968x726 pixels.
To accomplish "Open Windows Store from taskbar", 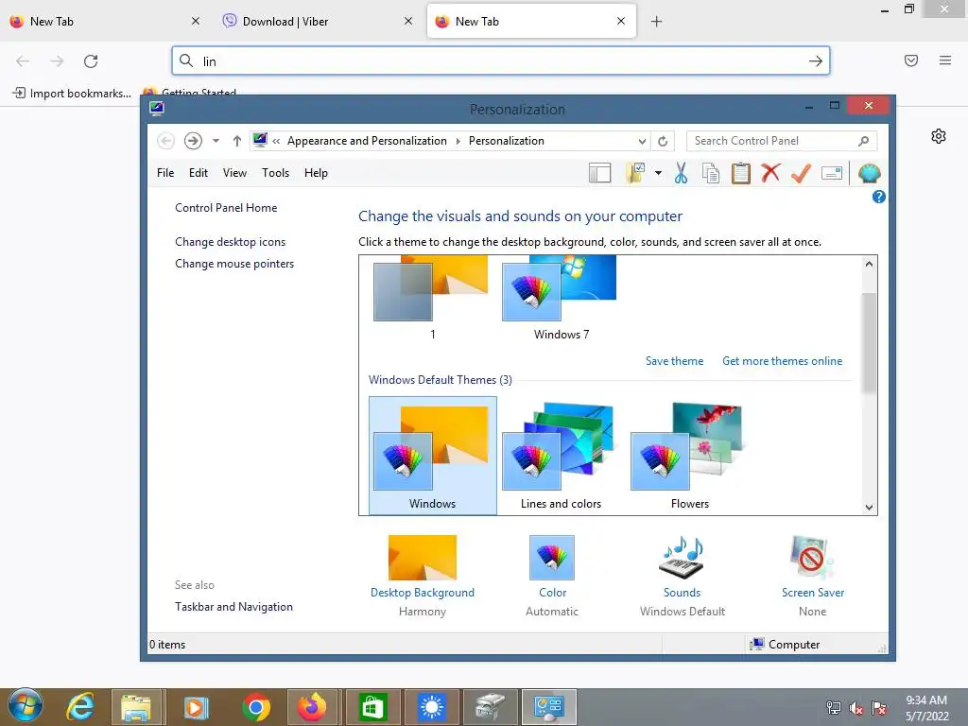I will click(x=372, y=707).
